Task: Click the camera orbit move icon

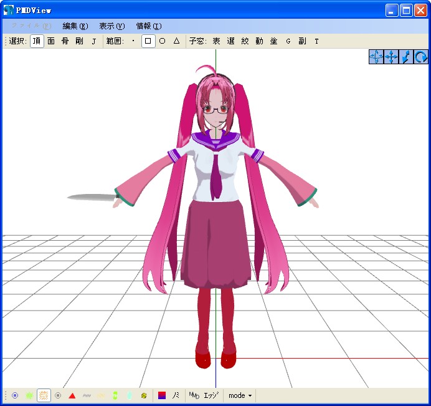Action: click(x=376, y=57)
